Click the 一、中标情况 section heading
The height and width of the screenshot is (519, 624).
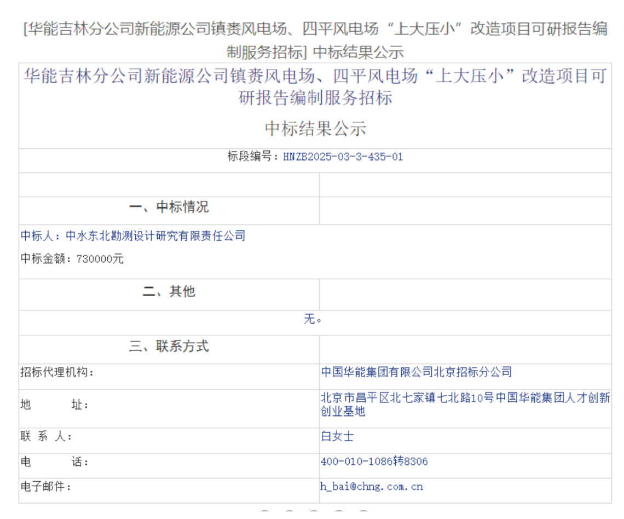169,207
